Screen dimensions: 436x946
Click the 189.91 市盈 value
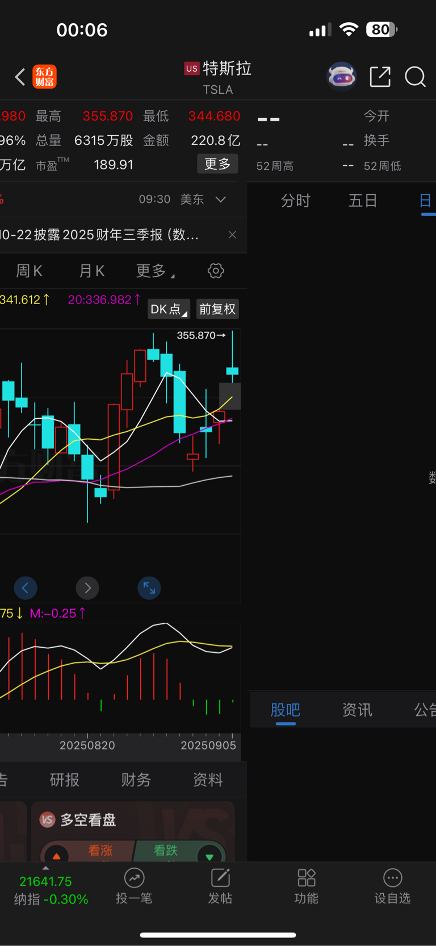point(114,165)
